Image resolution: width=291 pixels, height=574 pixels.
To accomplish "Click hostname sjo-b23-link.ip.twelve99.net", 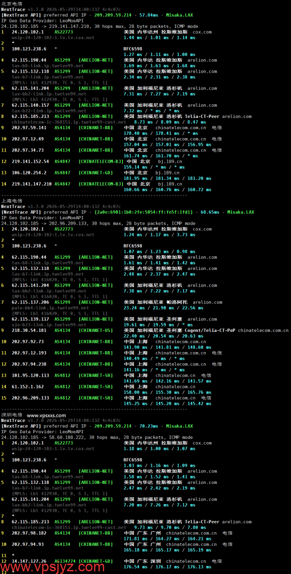I will click(x=49, y=325).
